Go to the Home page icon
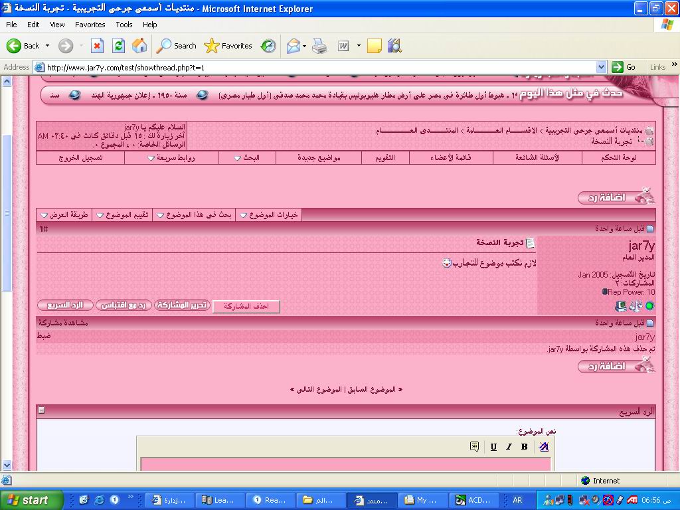This screenshot has height=510, width=680. (x=139, y=46)
